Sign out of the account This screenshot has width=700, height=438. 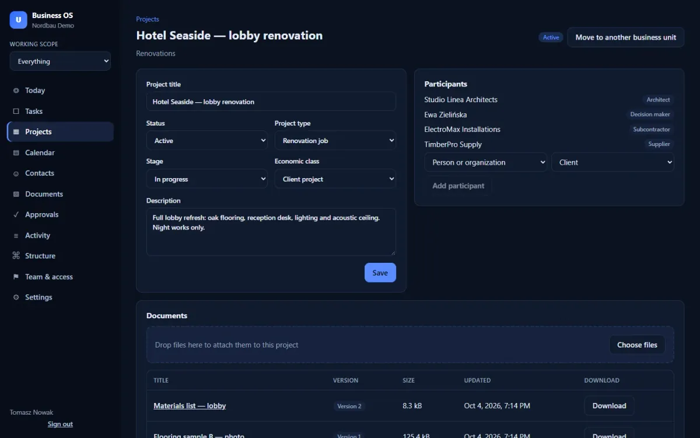[x=60, y=424]
